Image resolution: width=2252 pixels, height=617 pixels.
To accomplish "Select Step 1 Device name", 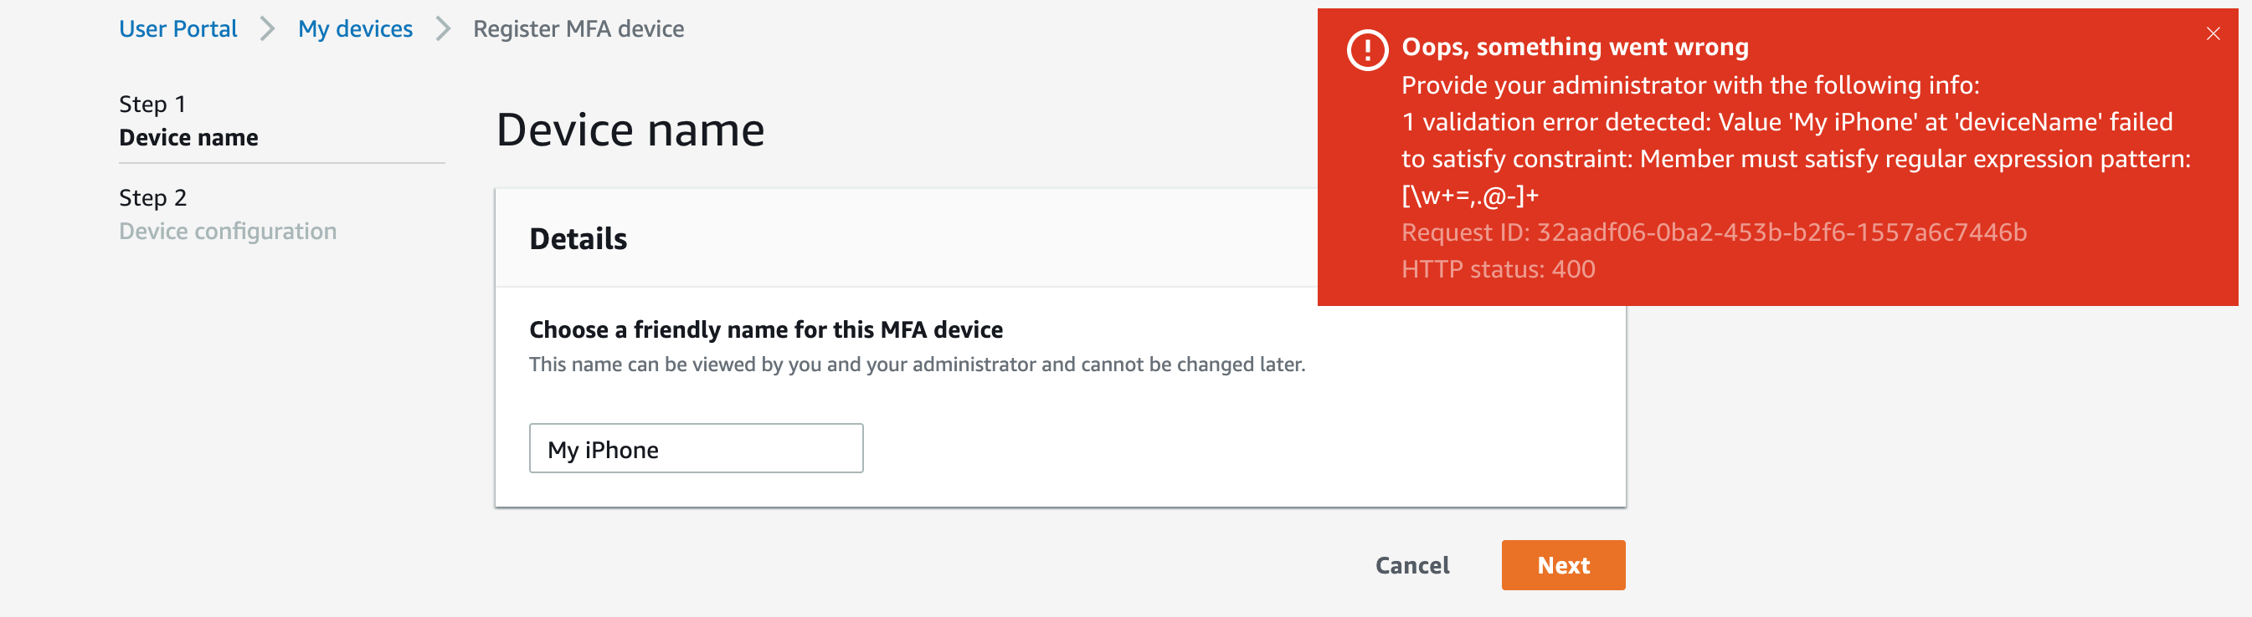I will (x=189, y=120).
